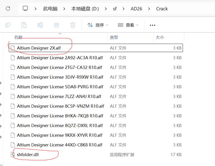Expand the chevron after 此电脑 in address bar
The height and width of the screenshot is (166, 215).
pos(64,9)
